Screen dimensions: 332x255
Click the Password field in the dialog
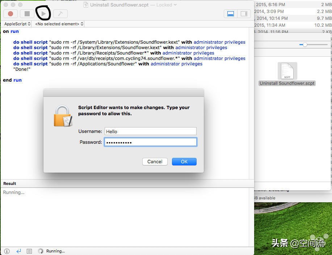point(150,142)
